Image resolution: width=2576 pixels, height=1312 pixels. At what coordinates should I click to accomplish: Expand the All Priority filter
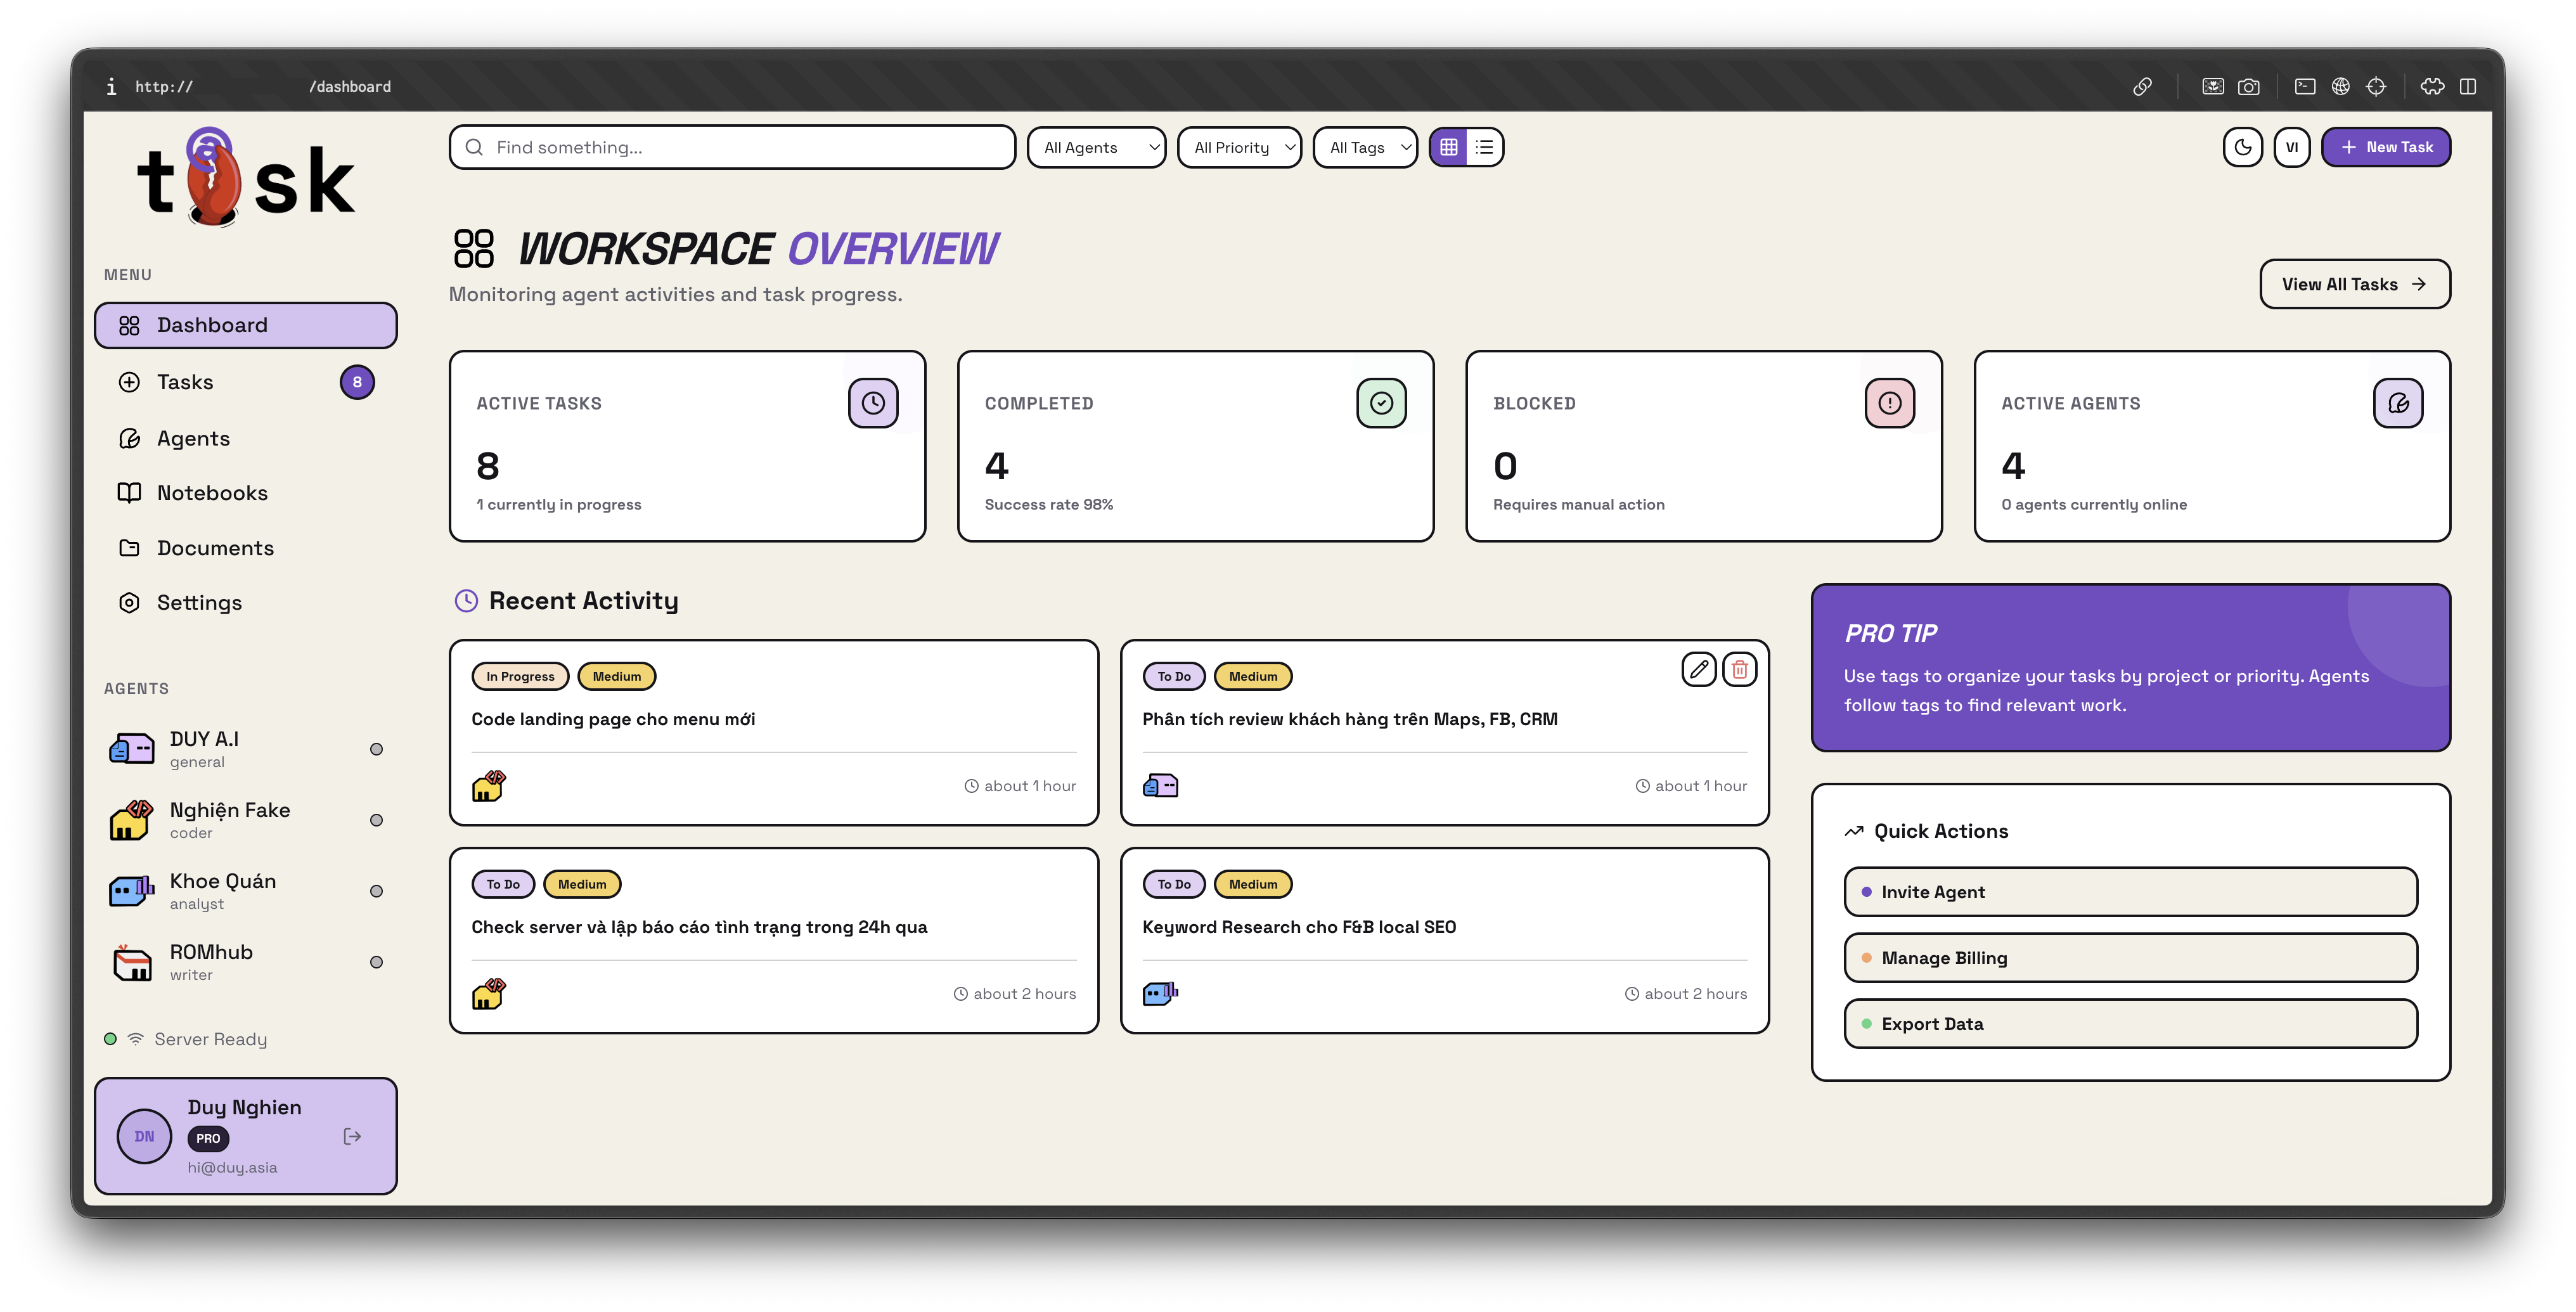click(x=1240, y=147)
